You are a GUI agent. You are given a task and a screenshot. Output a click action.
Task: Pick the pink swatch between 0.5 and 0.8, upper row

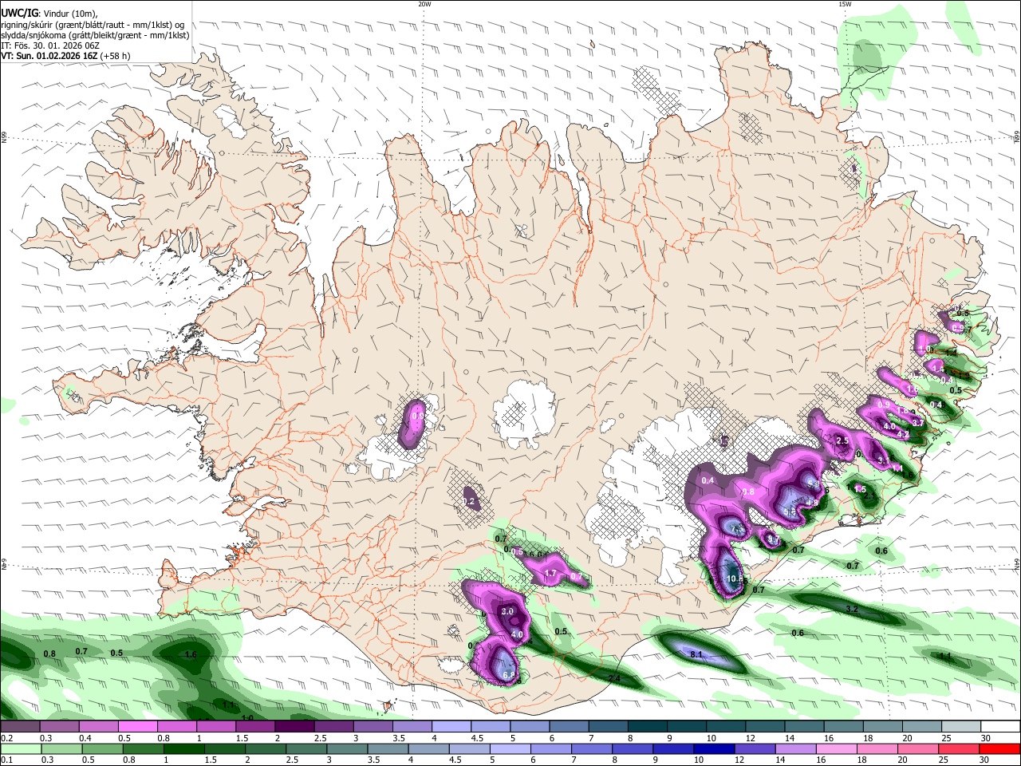pos(137,726)
